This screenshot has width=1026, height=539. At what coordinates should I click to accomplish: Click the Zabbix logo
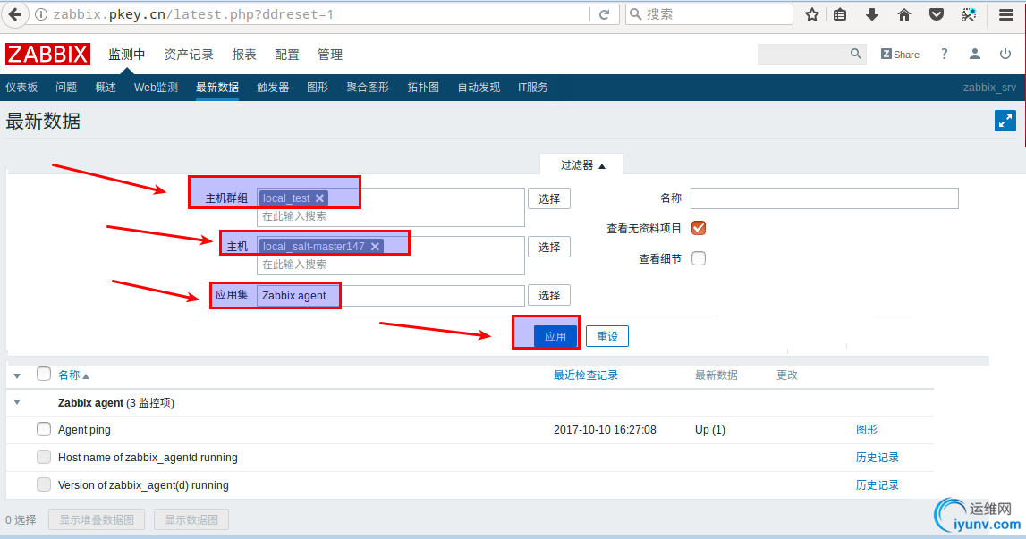47,55
